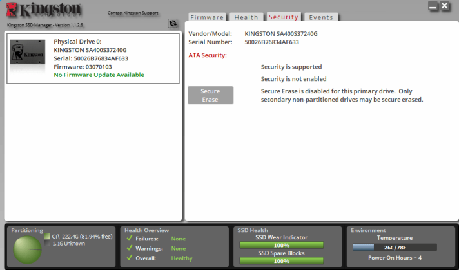Click the SSD Wear Indicator progress bar
The image size is (459, 270).
click(x=282, y=245)
